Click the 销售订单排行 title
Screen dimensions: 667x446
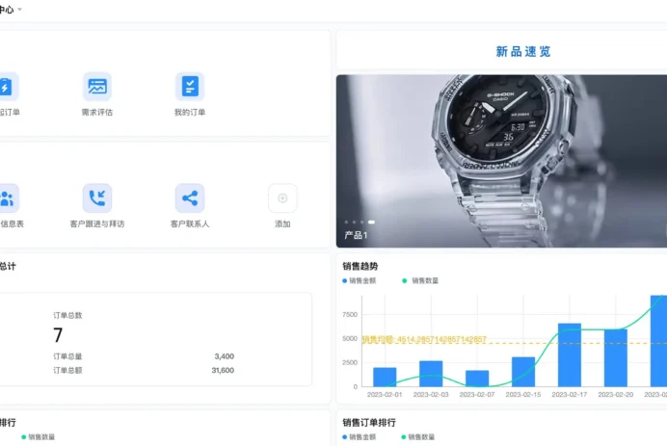coord(369,423)
